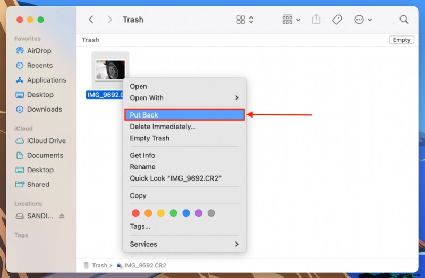Open Applications in sidebar

click(41, 80)
